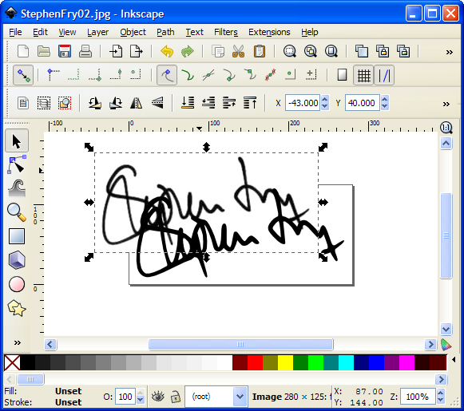Expand more tools in the toolbox

18,342
